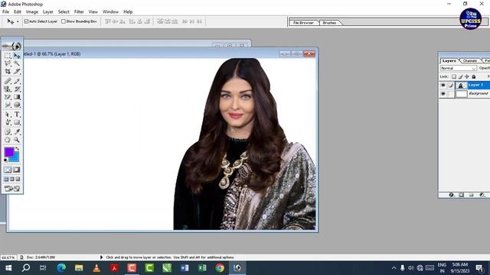Click Add layer style icon in Layers panel

pos(451,195)
